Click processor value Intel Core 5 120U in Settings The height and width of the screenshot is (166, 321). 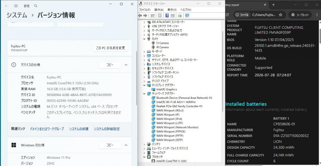tap(73, 83)
